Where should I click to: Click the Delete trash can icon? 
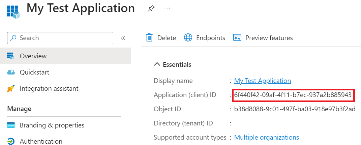click(149, 38)
